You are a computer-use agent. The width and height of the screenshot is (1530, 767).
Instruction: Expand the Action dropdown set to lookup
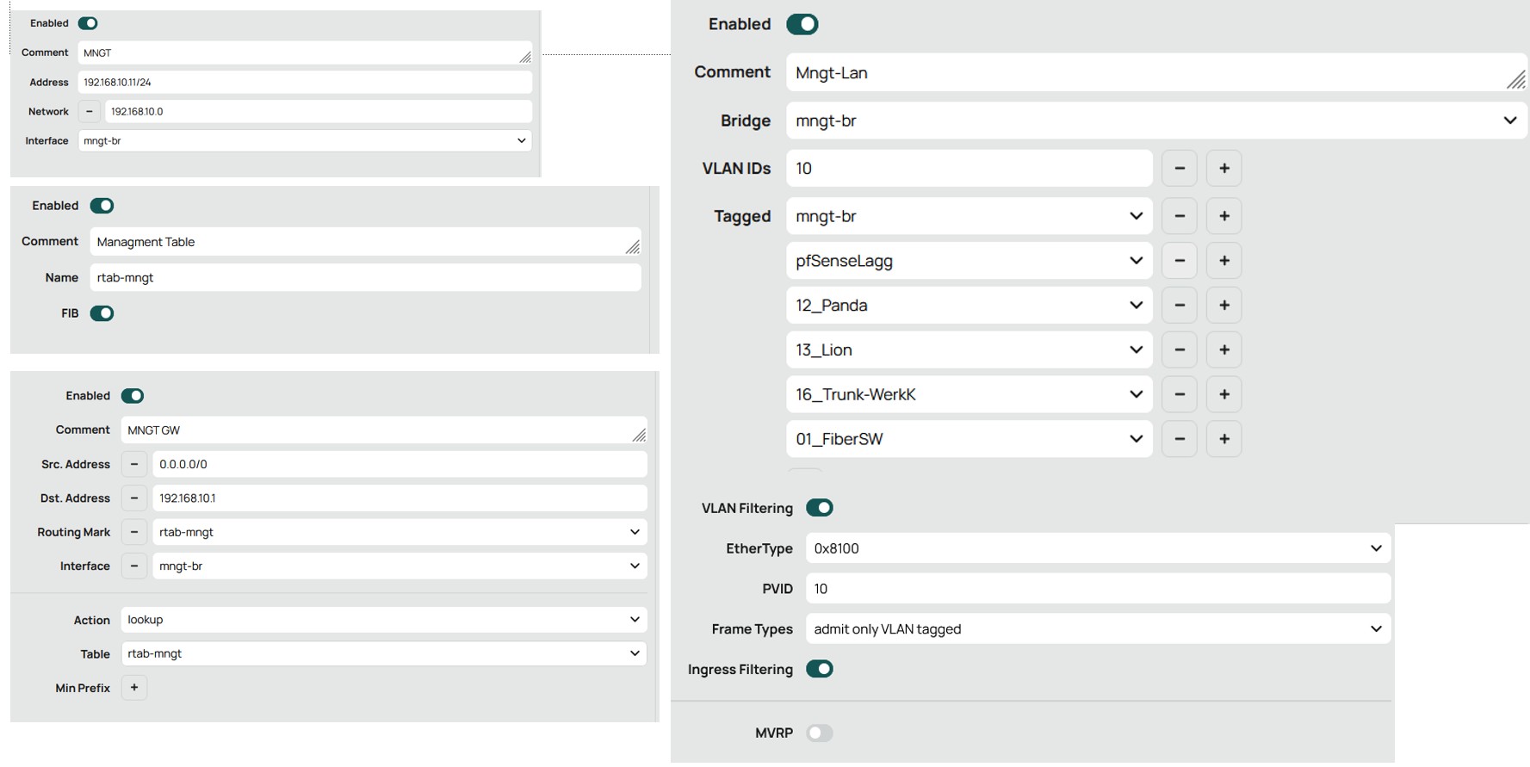pos(383,620)
